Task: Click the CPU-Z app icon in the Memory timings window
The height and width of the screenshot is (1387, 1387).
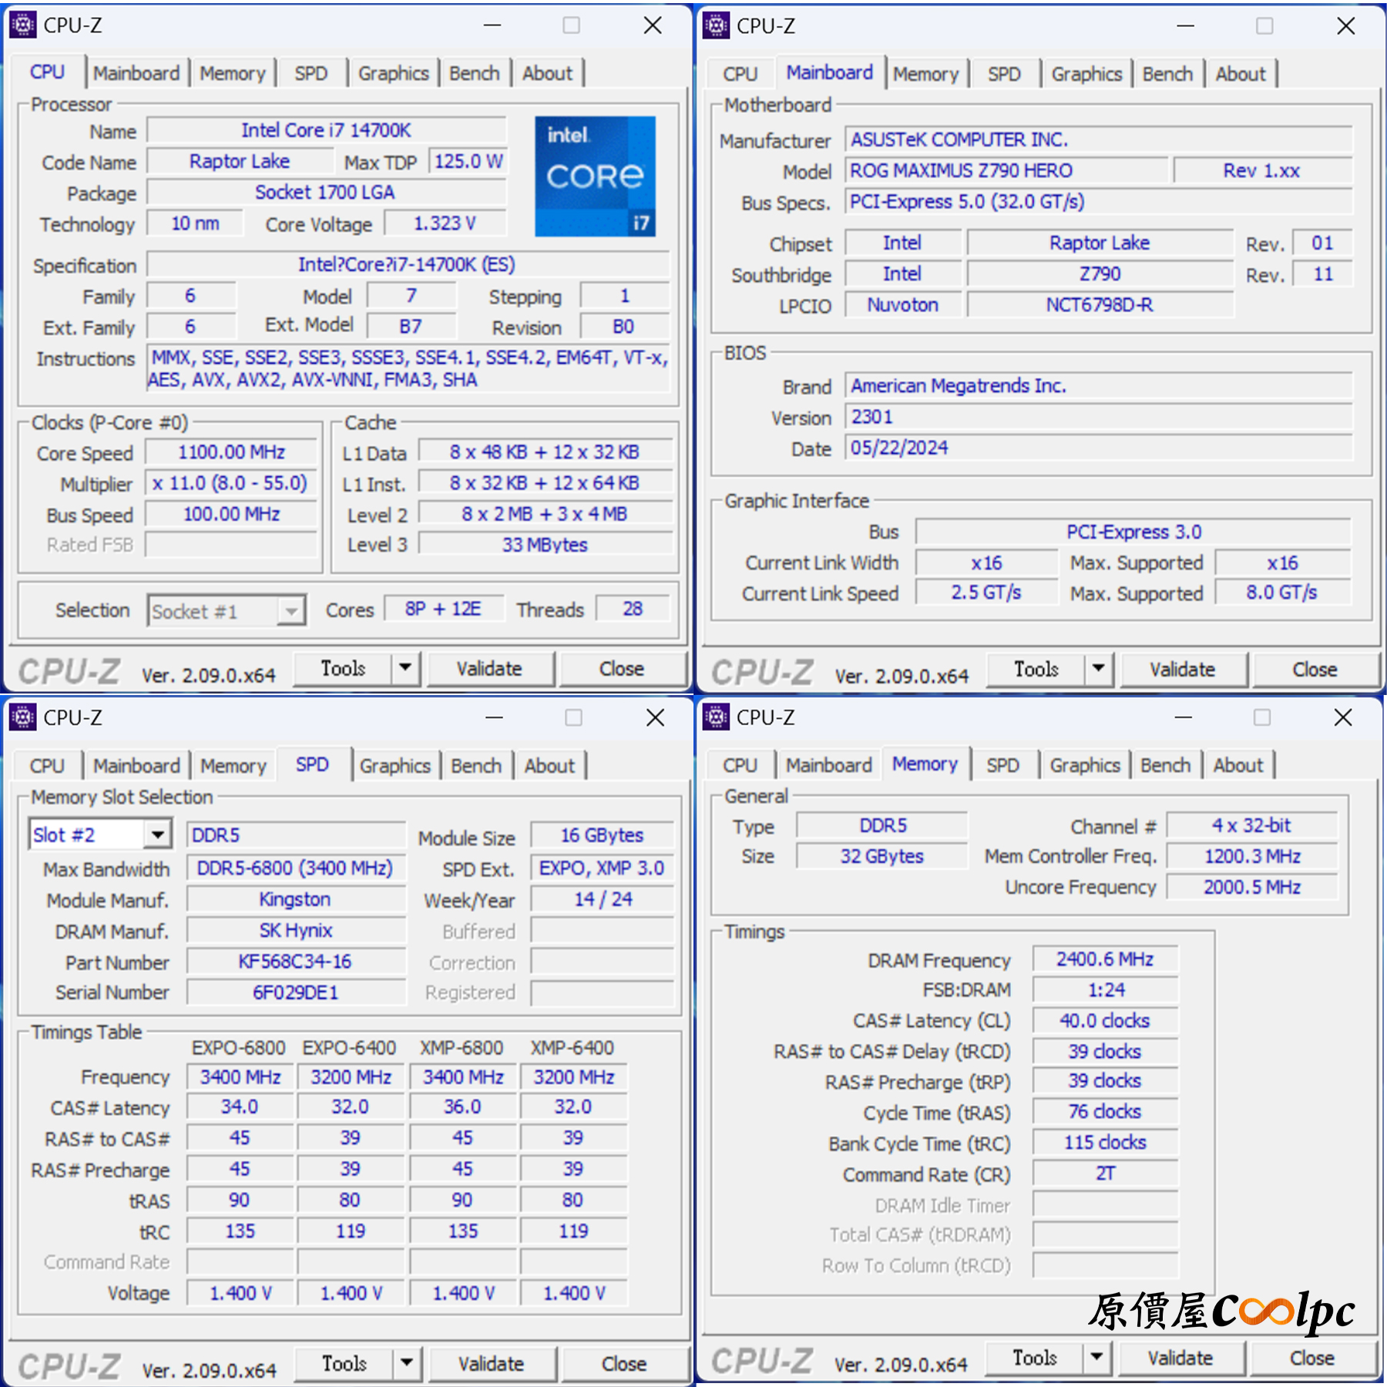Action: [x=716, y=717]
